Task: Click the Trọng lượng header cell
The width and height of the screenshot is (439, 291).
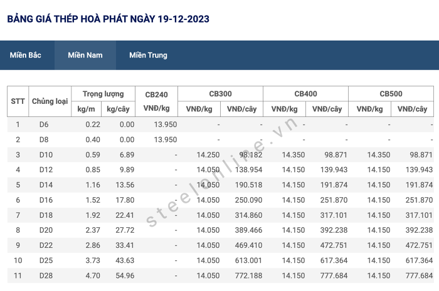Action: pos(103,94)
